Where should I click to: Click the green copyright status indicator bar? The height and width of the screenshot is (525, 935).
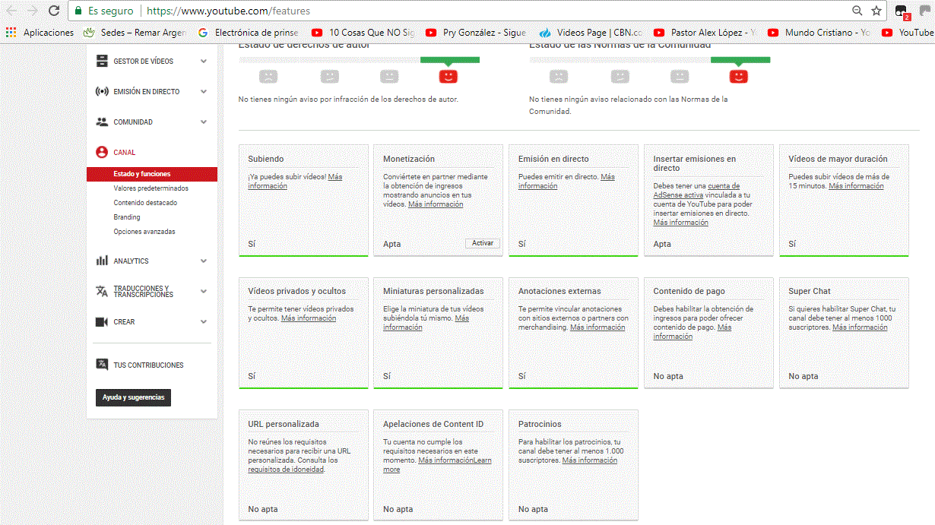449,60
